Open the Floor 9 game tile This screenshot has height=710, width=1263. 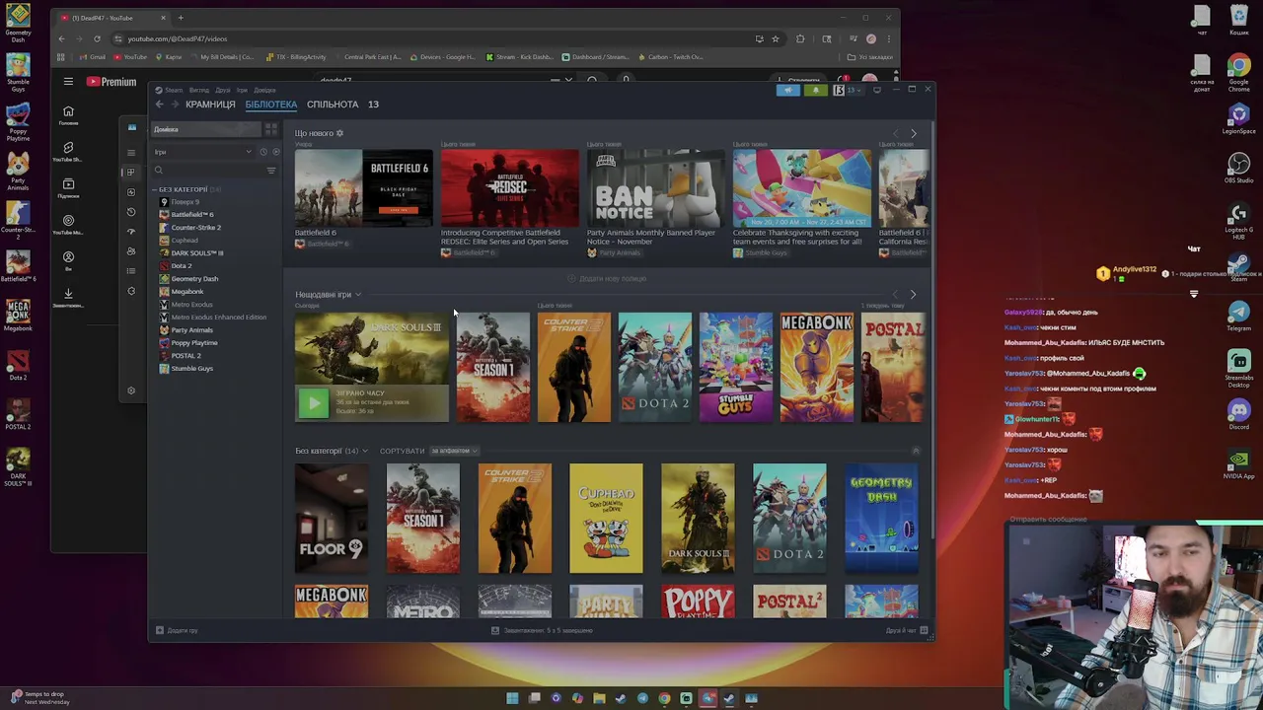(332, 518)
